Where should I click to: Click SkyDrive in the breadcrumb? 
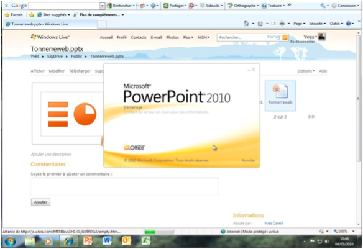click(x=55, y=57)
